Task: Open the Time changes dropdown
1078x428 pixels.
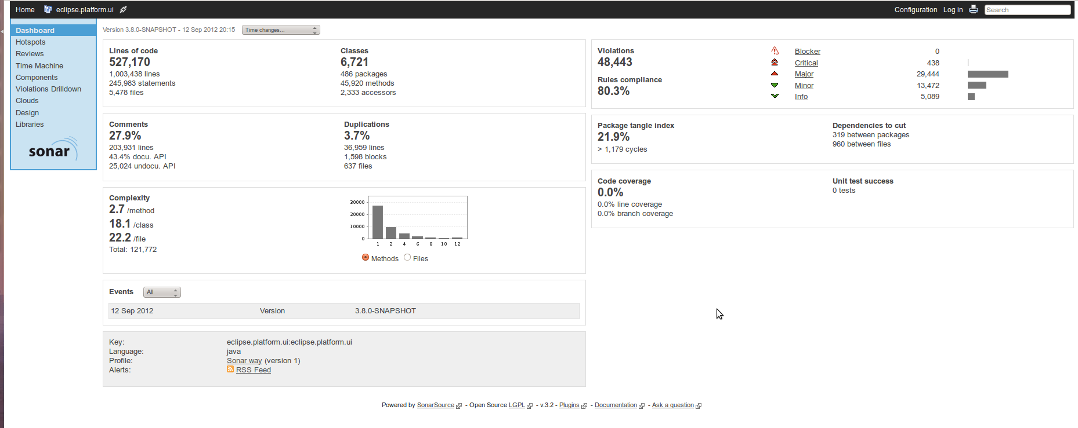Action: coord(281,30)
